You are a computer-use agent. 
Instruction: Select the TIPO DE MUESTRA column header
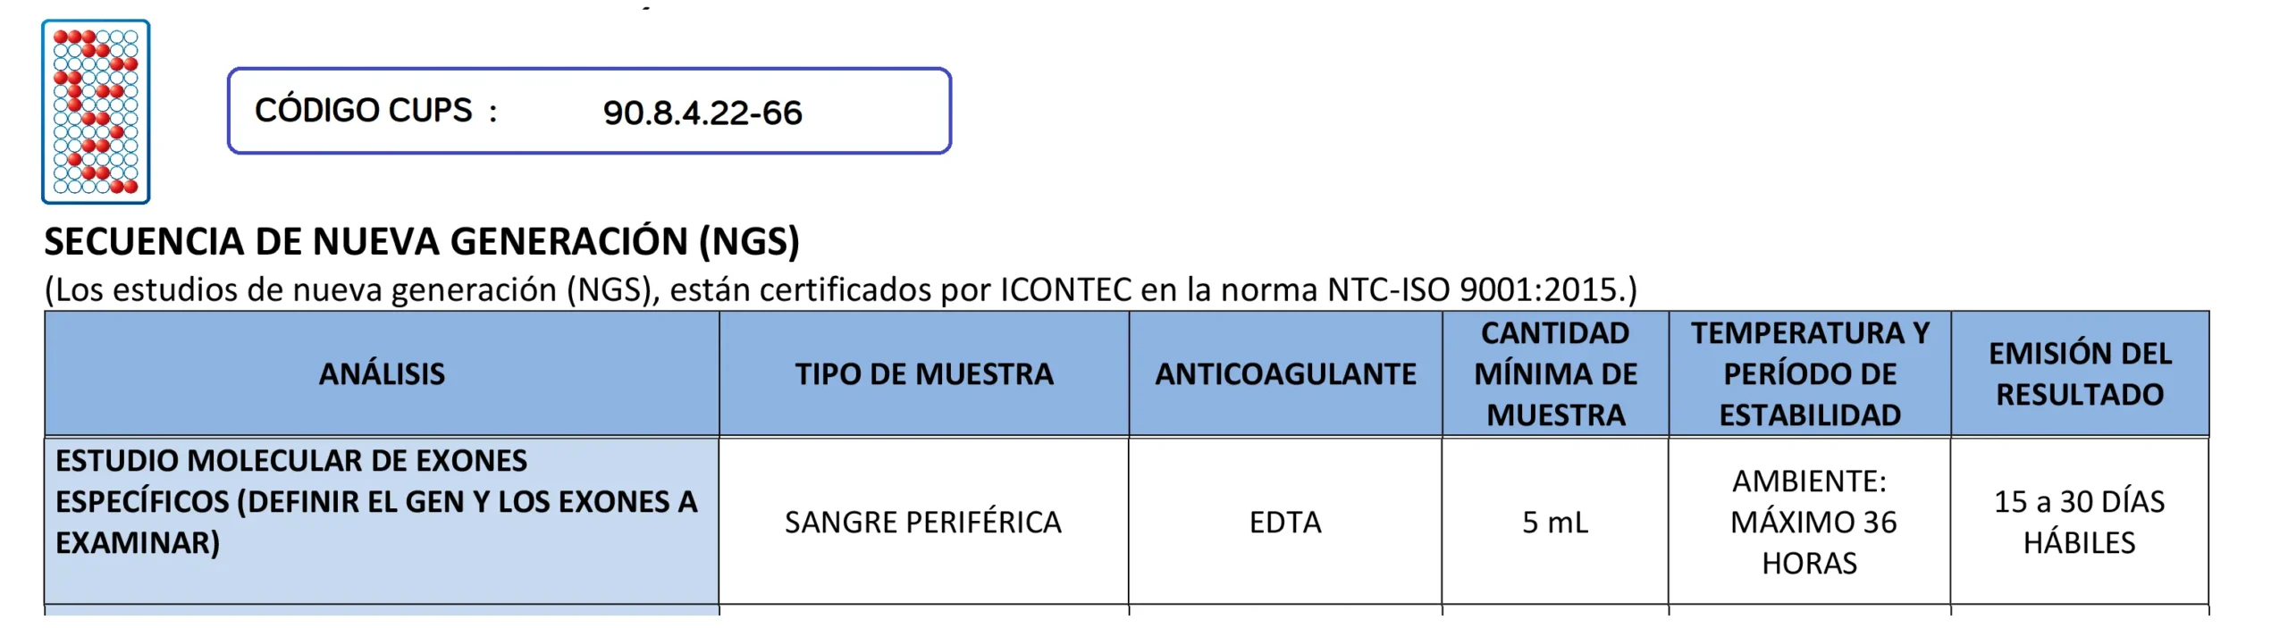[924, 374]
